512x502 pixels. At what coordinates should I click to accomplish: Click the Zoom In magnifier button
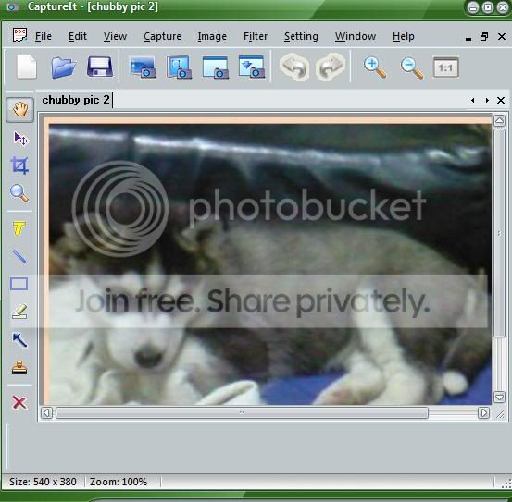click(375, 67)
